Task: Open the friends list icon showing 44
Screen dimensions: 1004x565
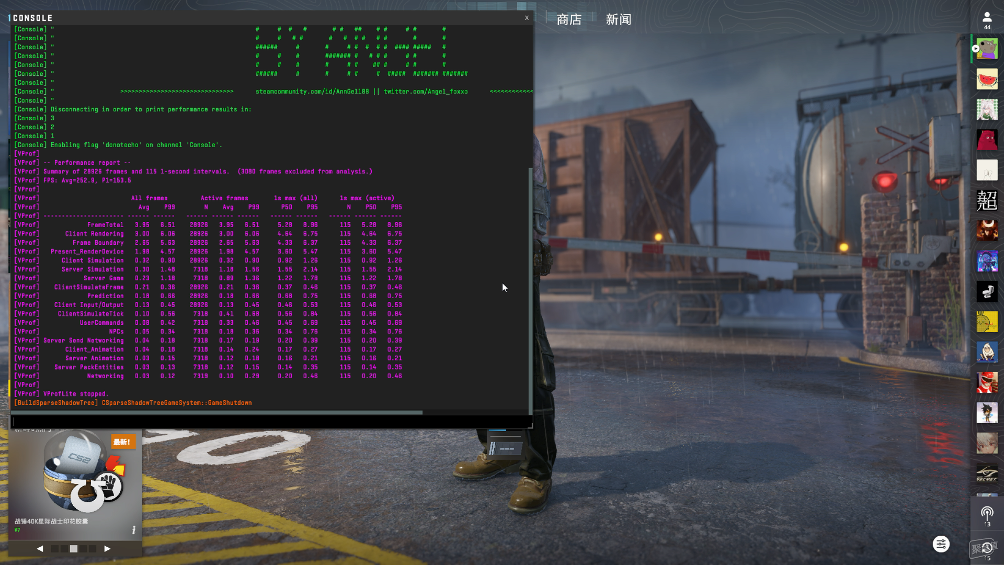Action: (x=987, y=20)
